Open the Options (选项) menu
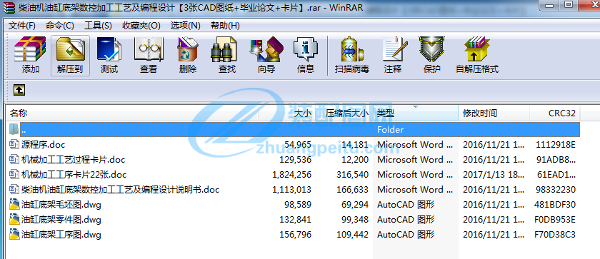 [x=186, y=26]
